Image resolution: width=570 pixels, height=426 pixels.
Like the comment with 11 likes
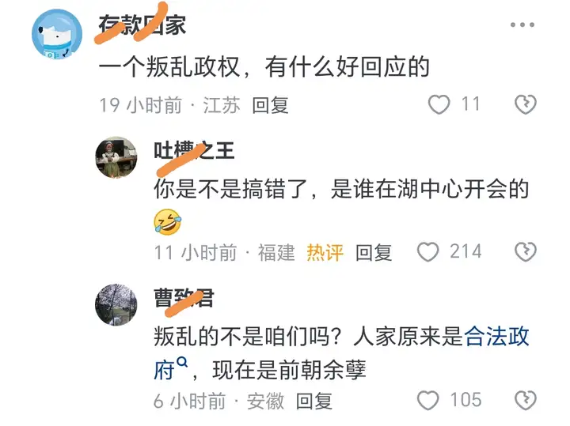pyautogui.click(x=439, y=104)
